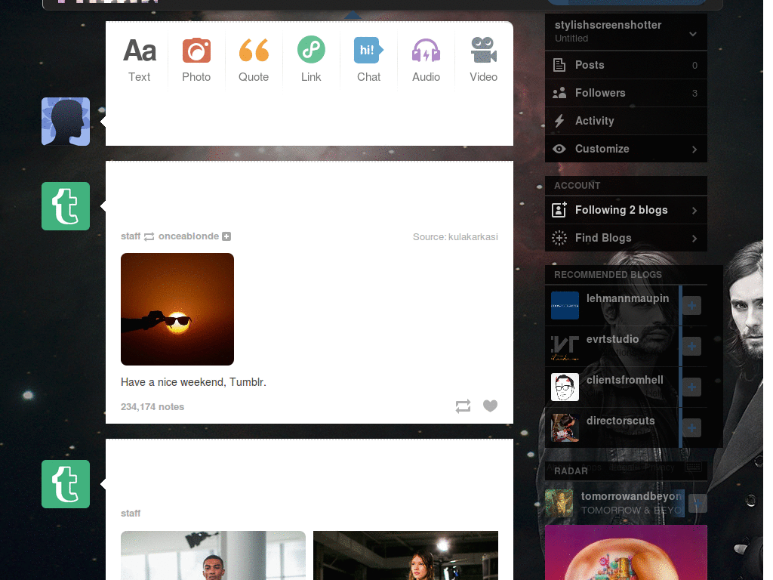This screenshot has width=773, height=580.
Task: Open staff link on runway post
Action: click(131, 514)
